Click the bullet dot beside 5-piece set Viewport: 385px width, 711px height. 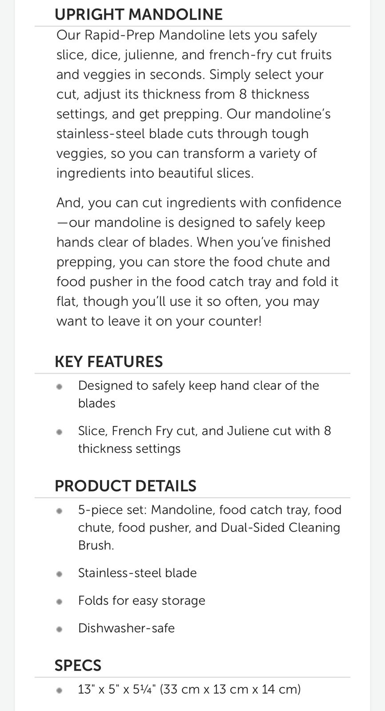59,511
